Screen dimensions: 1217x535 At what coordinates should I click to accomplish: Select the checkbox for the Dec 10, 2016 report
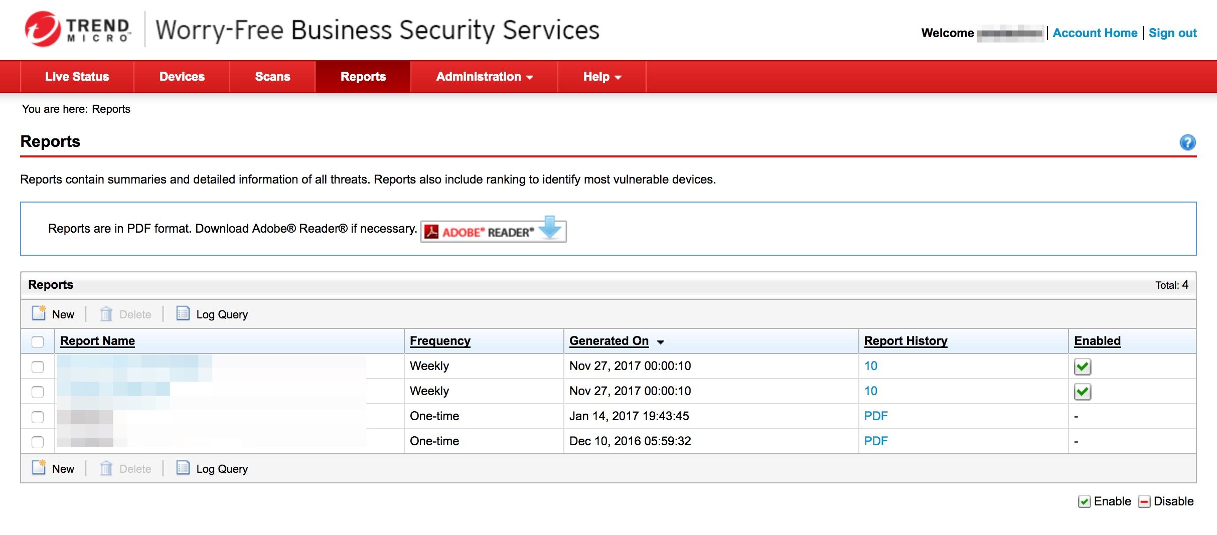[x=38, y=442]
